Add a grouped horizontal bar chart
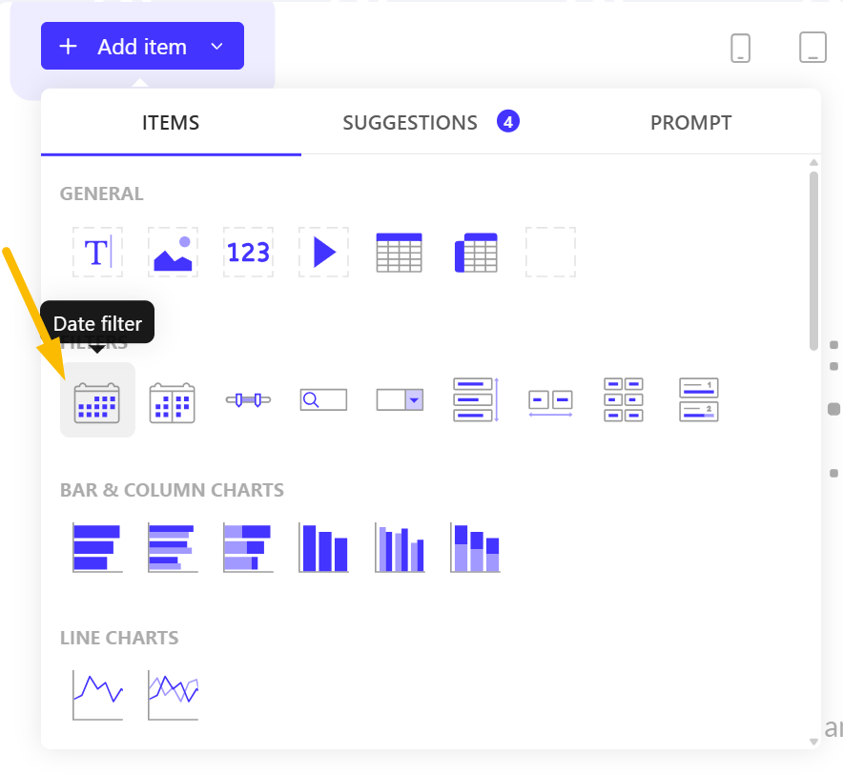Viewport: 843px width, 774px height. tap(173, 548)
